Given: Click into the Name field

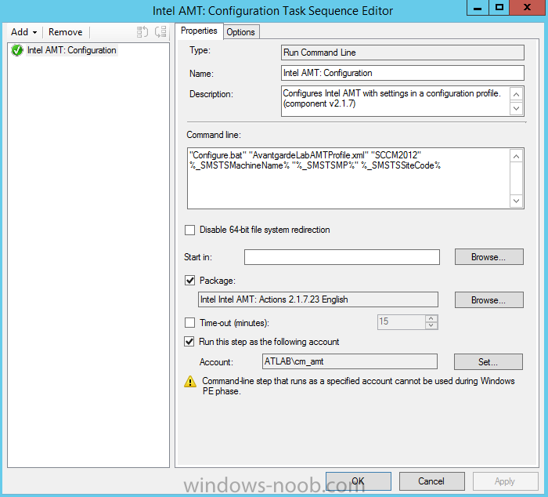Looking at the screenshot, I should pyautogui.click(x=402, y=73).
